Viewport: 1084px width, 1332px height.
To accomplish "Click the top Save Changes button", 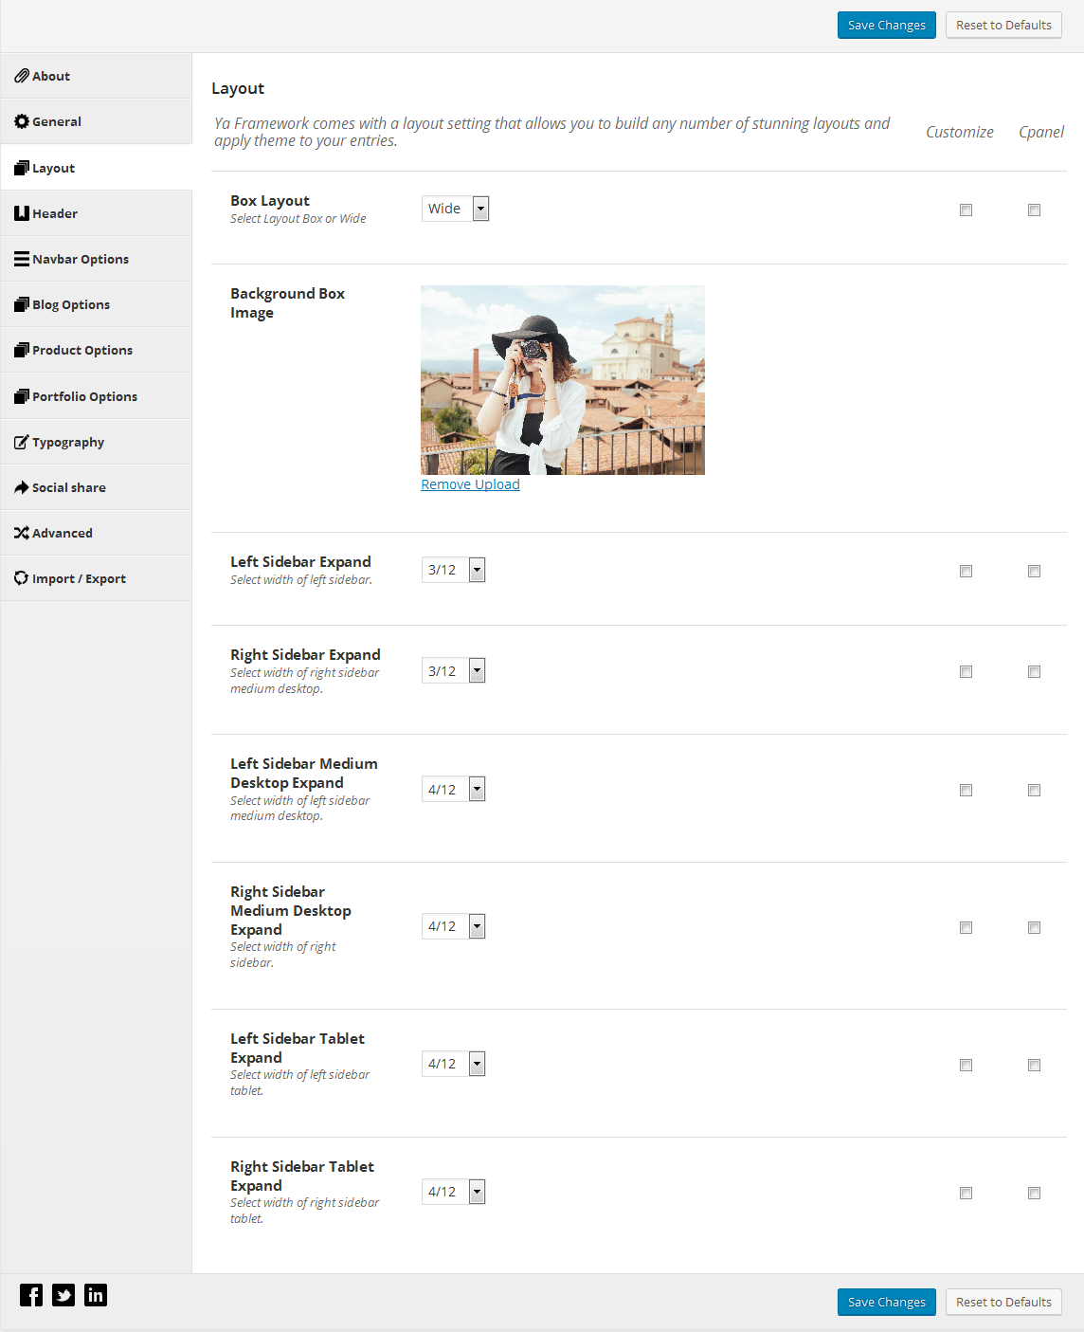I will 887,25.
